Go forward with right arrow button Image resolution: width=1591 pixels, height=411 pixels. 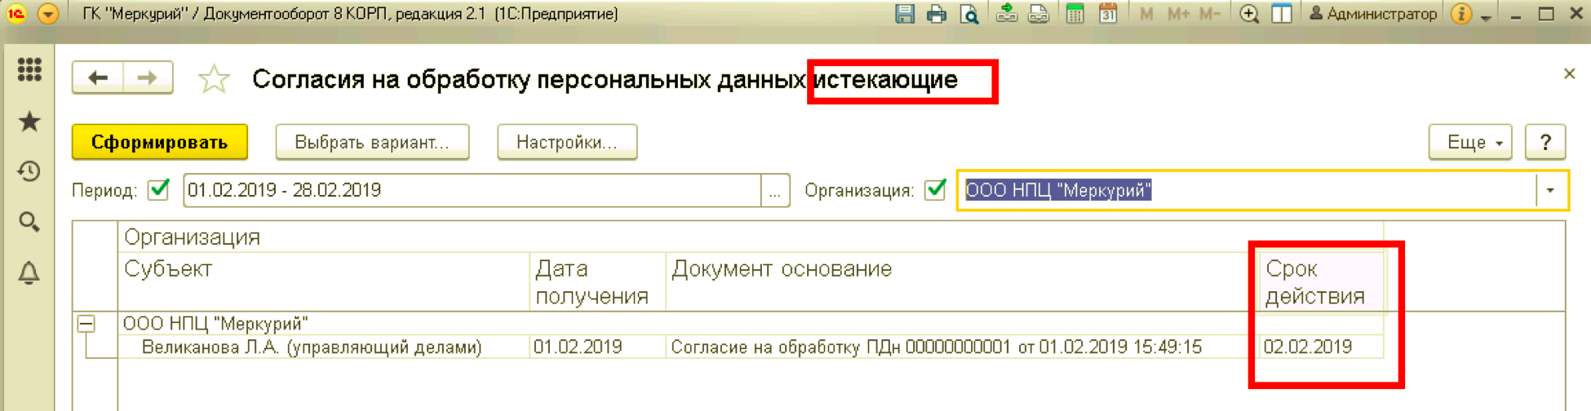click(148, 77)
